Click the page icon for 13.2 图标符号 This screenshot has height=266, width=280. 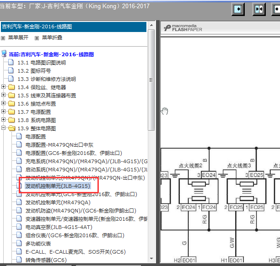[11, 70]
